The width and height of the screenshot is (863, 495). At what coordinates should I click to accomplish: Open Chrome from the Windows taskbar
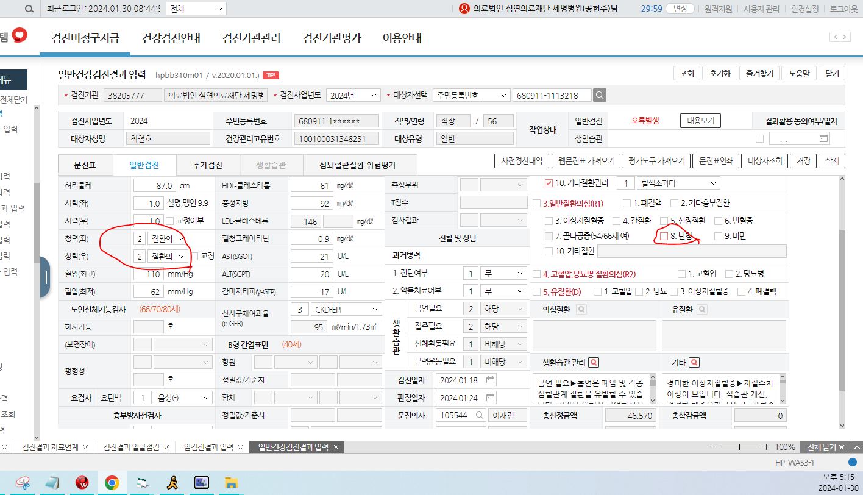coord(112,483)
